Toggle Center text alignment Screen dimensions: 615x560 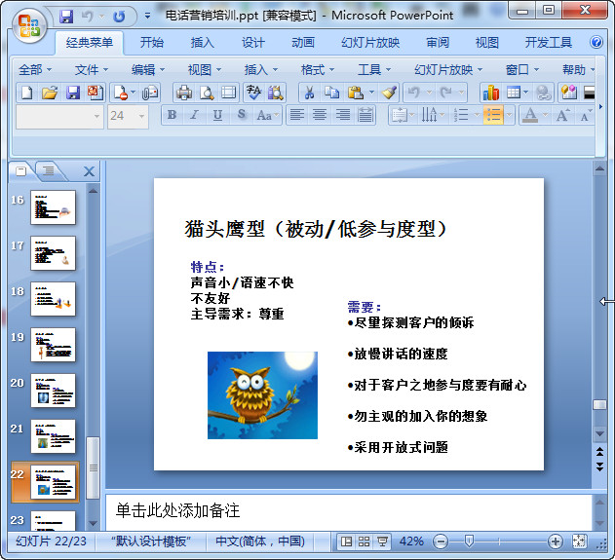(x=320, y=115)
